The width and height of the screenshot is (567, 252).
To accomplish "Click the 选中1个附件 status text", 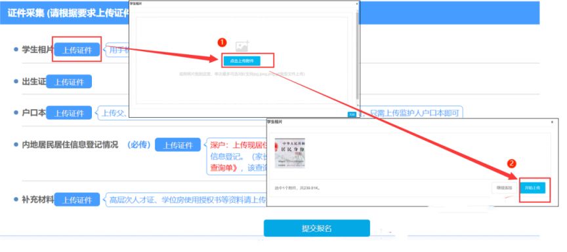I will [297, 189].
